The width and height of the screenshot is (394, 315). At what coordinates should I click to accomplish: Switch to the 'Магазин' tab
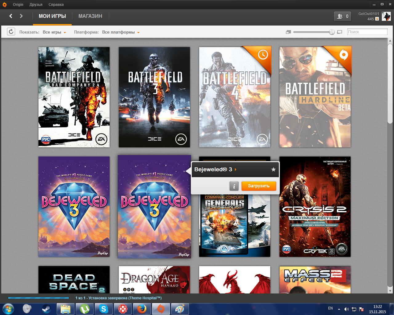pyautogui.click(x=90, y=16)
